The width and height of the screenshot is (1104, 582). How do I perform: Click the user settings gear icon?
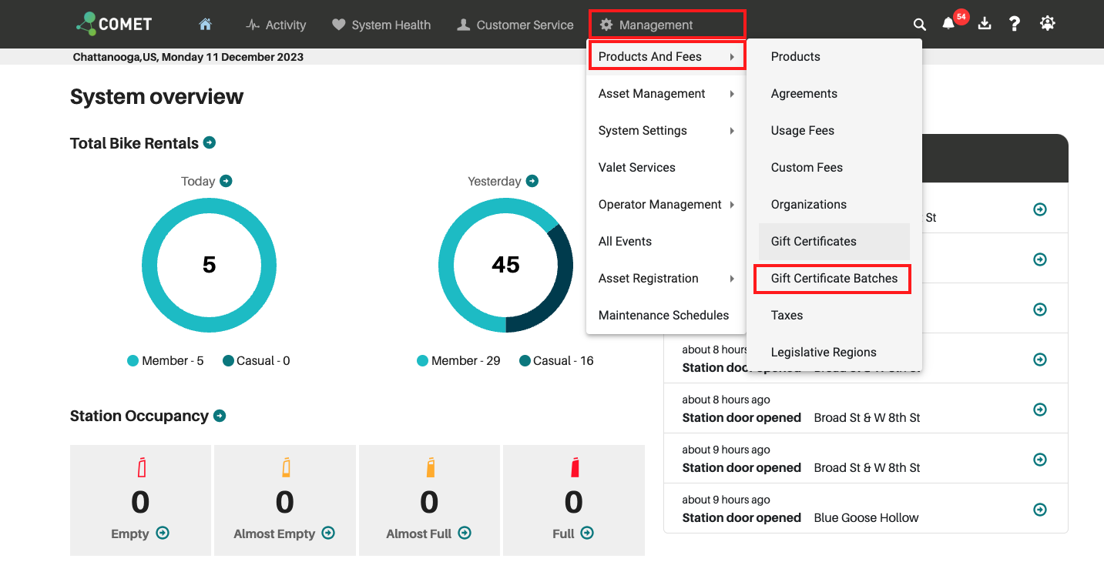pyautogui.click(x=1047, y=24)
